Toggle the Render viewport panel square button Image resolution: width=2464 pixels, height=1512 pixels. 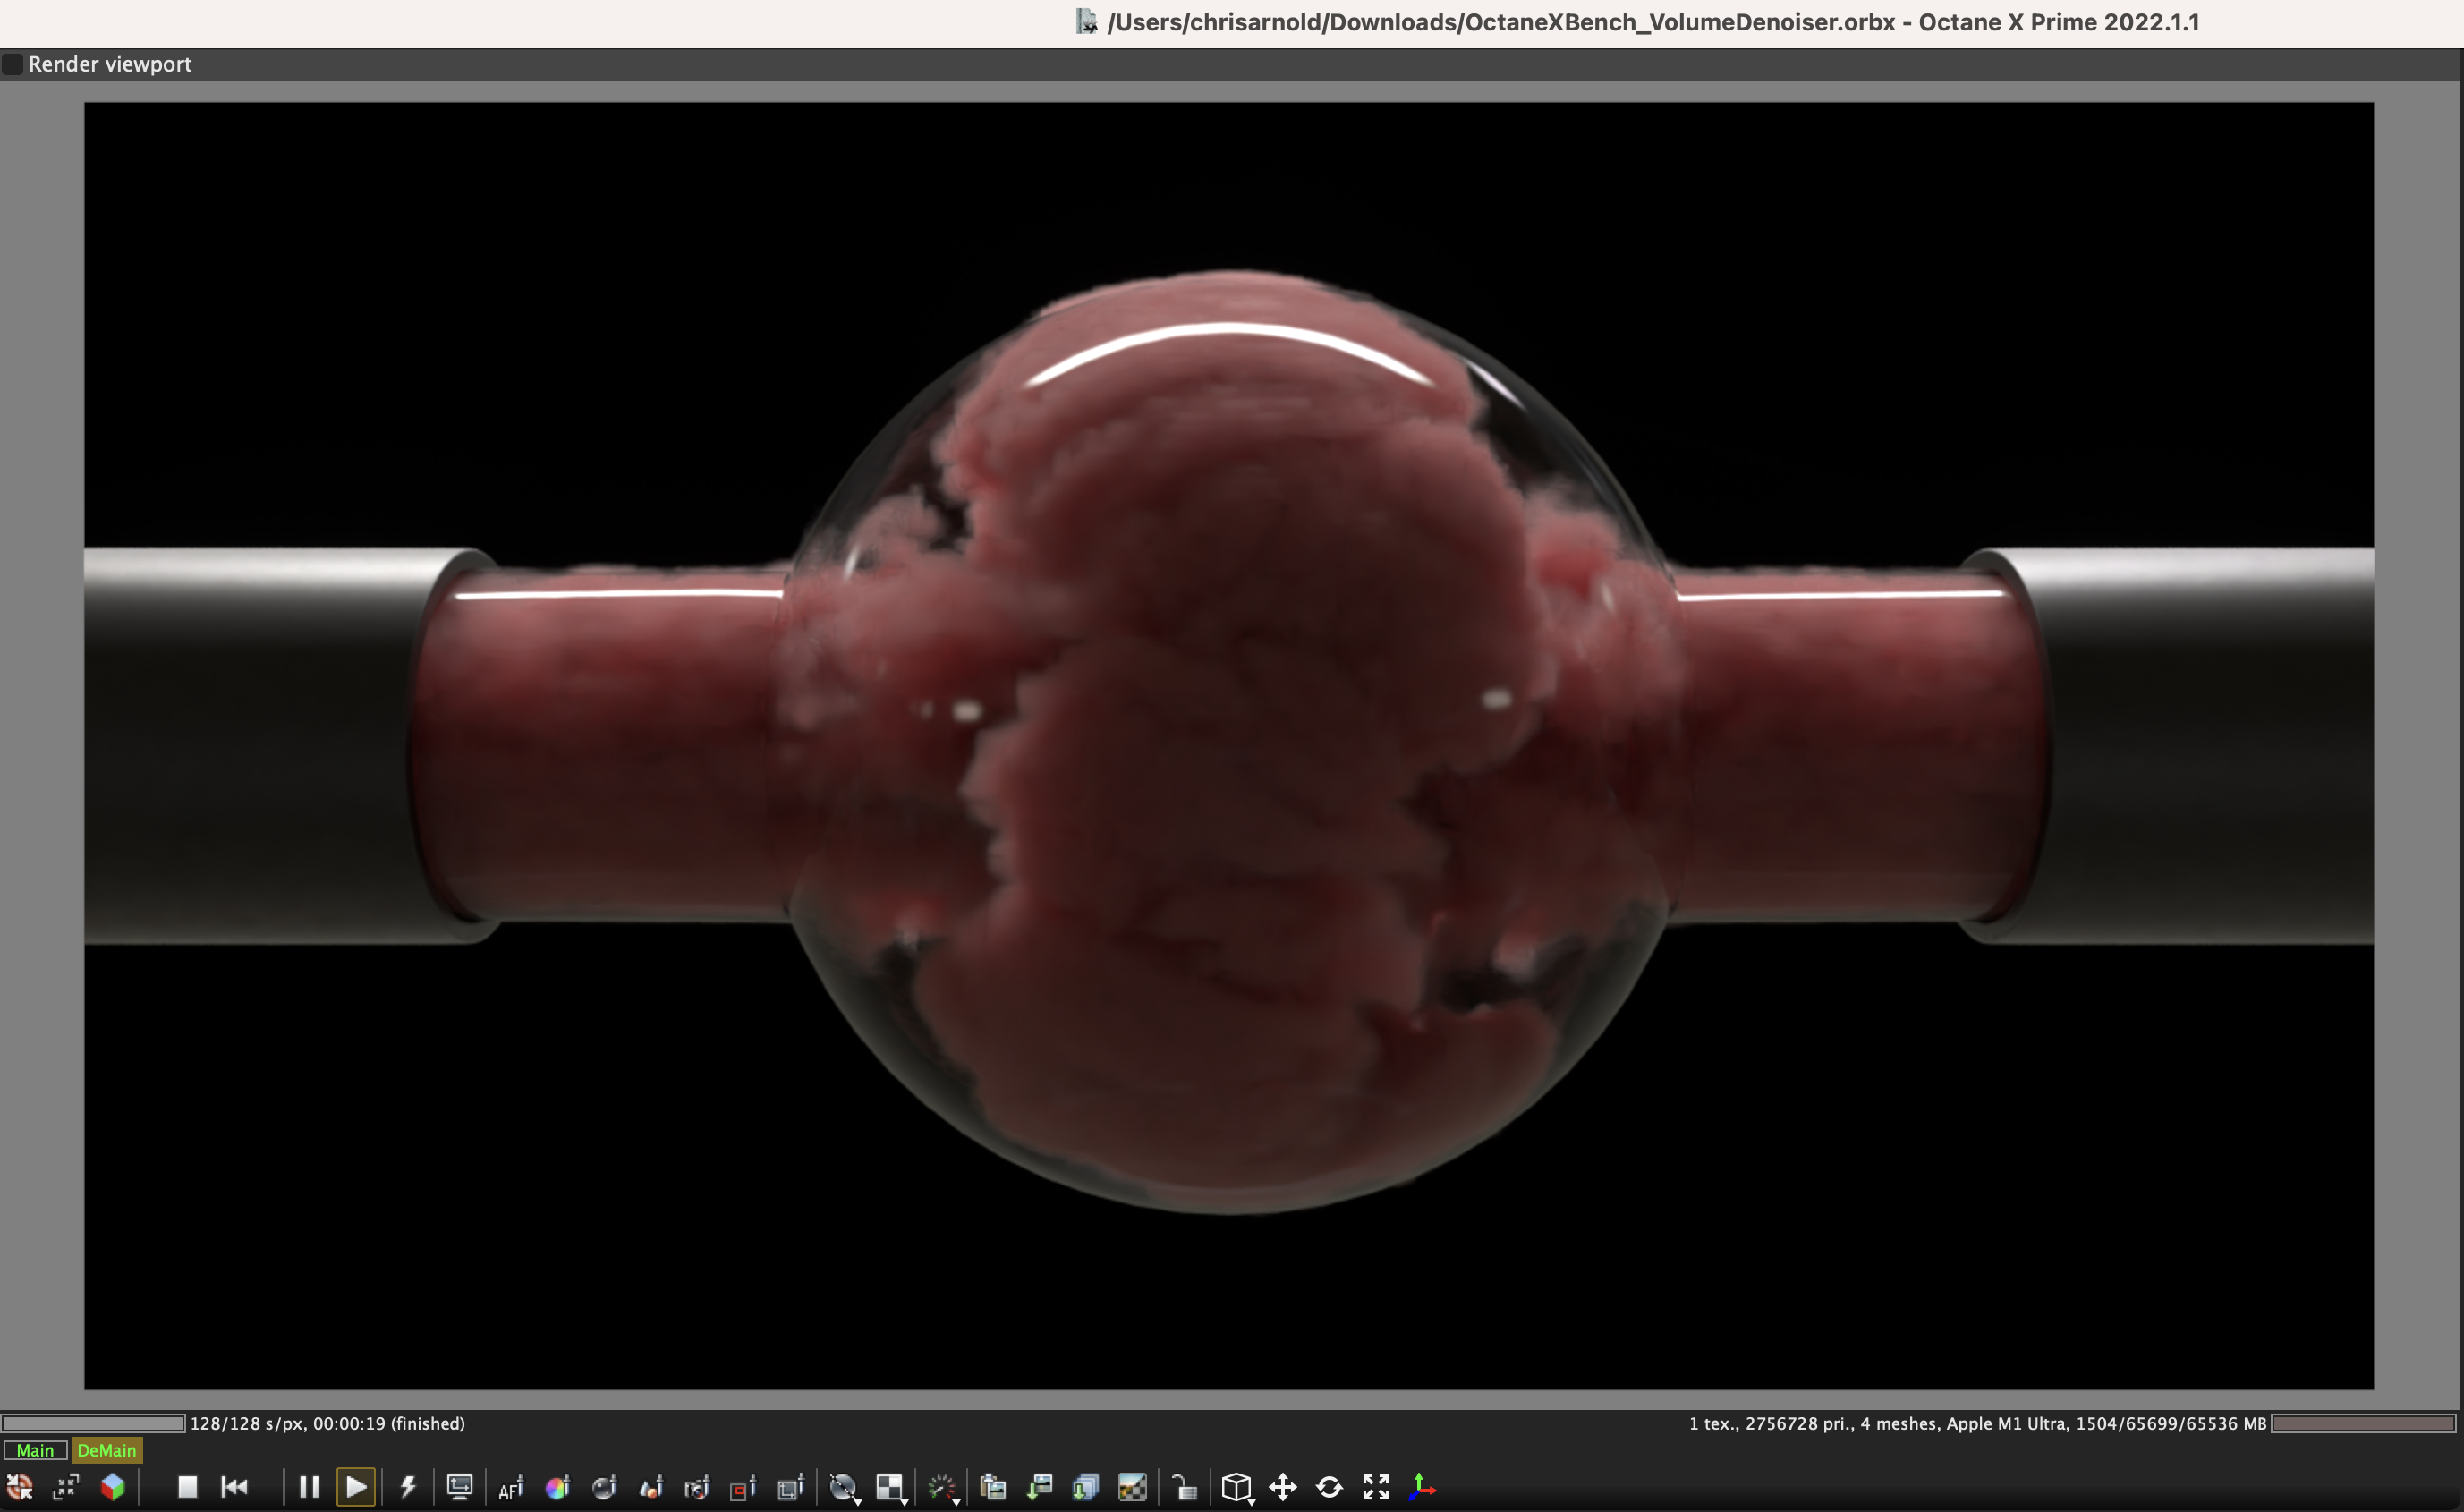pyautogui.click(x=12, y=64)
